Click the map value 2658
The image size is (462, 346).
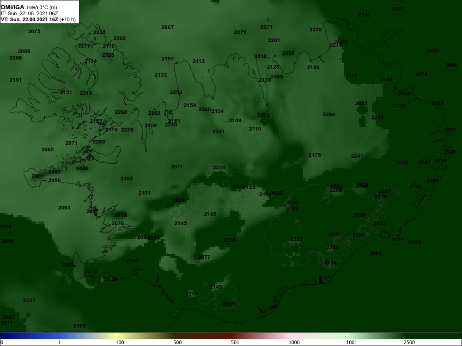[402, 162]
